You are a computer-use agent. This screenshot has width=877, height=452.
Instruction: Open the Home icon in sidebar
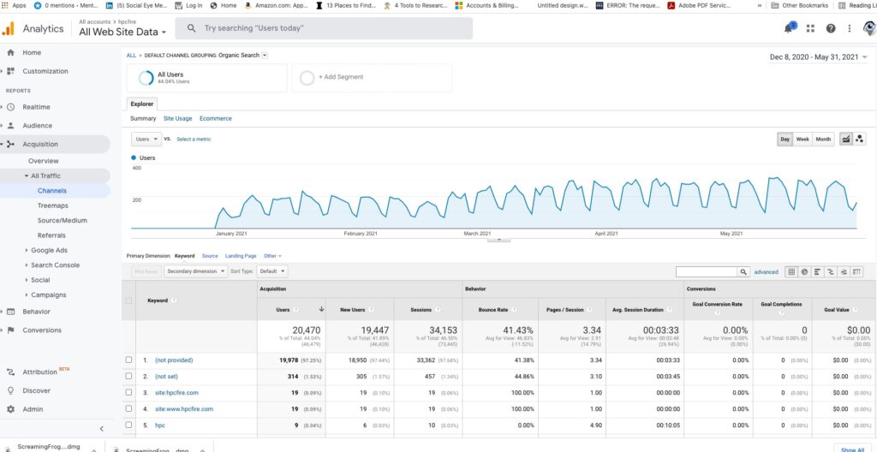[x=11, y=52]
